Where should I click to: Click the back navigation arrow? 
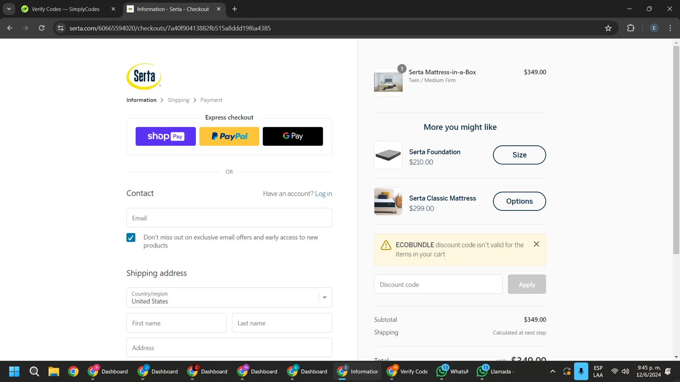tap(10, 28)
